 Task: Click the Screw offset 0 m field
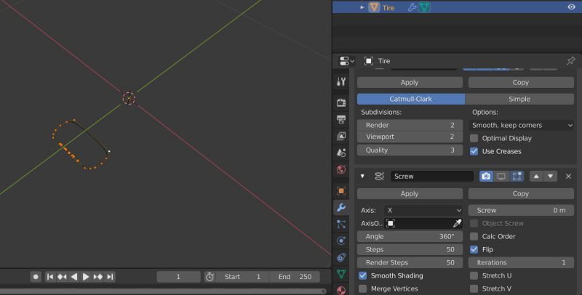click(x=521, y=211)
